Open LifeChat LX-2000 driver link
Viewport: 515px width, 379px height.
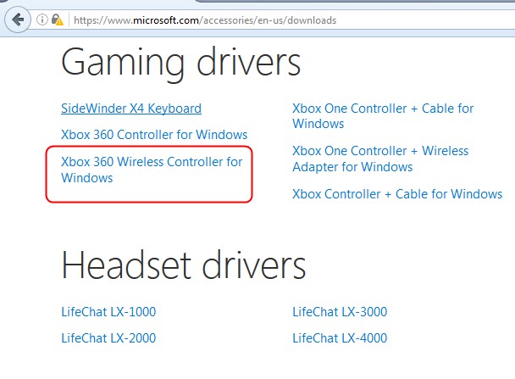[x=108, y=338]
